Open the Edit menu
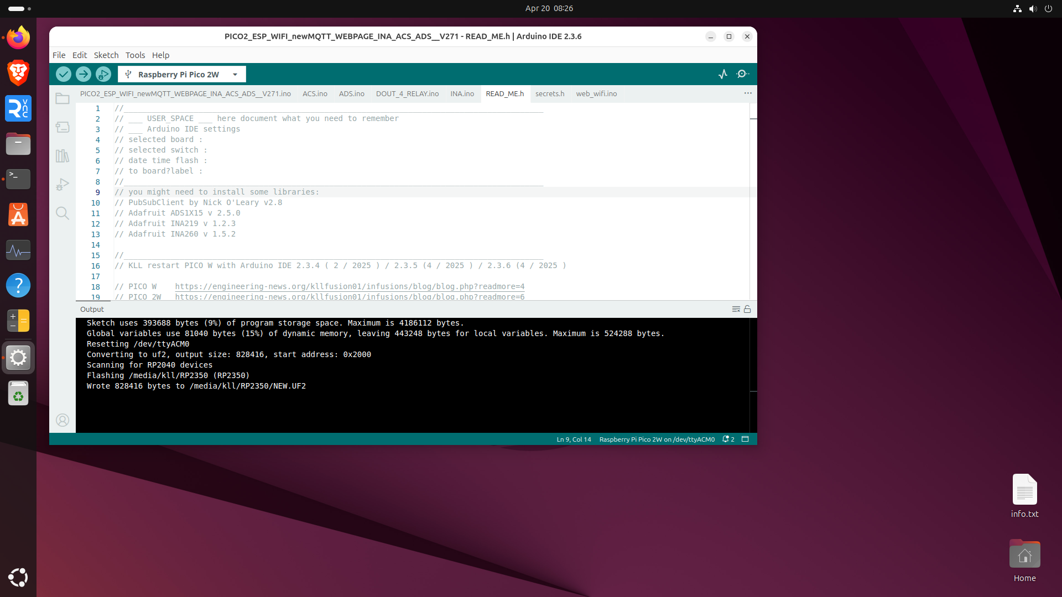Image resolution: width=1062 pixels, height=597 pixels. point(80,55)
